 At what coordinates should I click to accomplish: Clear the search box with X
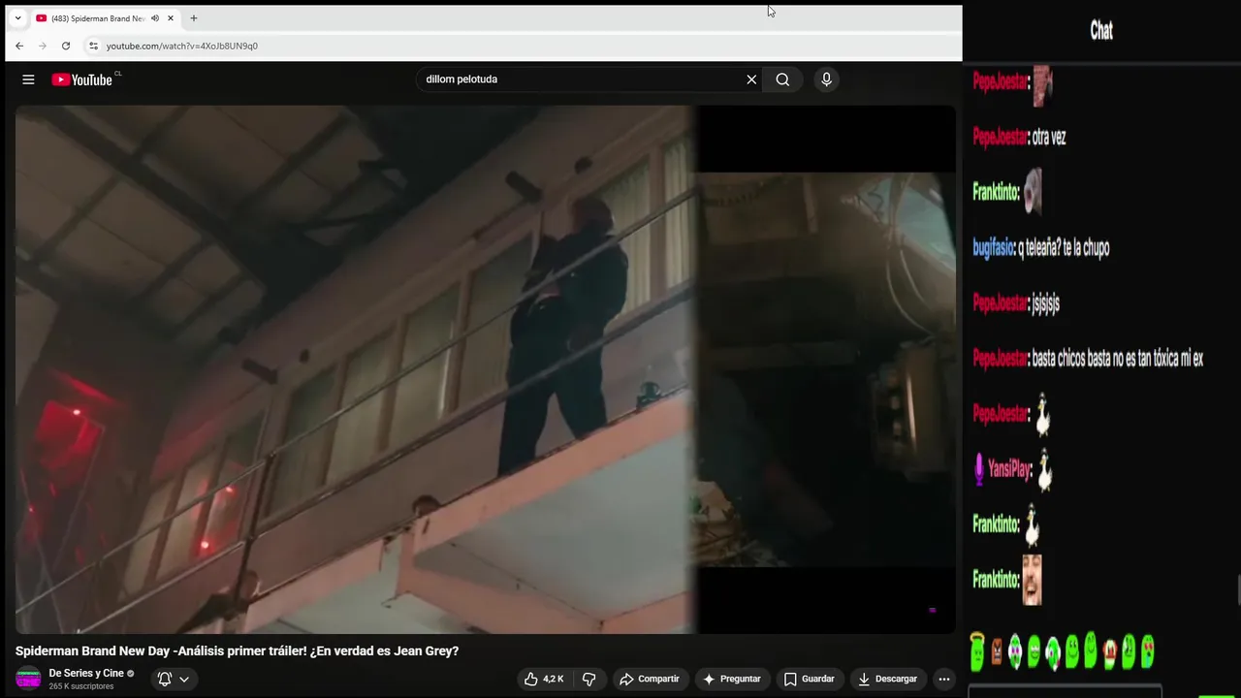[751, 79]
